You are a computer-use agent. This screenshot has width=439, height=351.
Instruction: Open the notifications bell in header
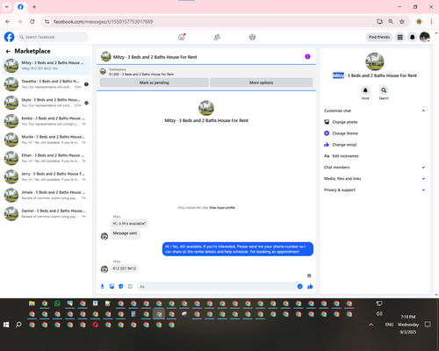(x=412, y=37)
